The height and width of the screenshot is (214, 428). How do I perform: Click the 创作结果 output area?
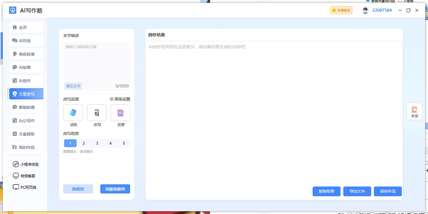[x=274, y=111]
